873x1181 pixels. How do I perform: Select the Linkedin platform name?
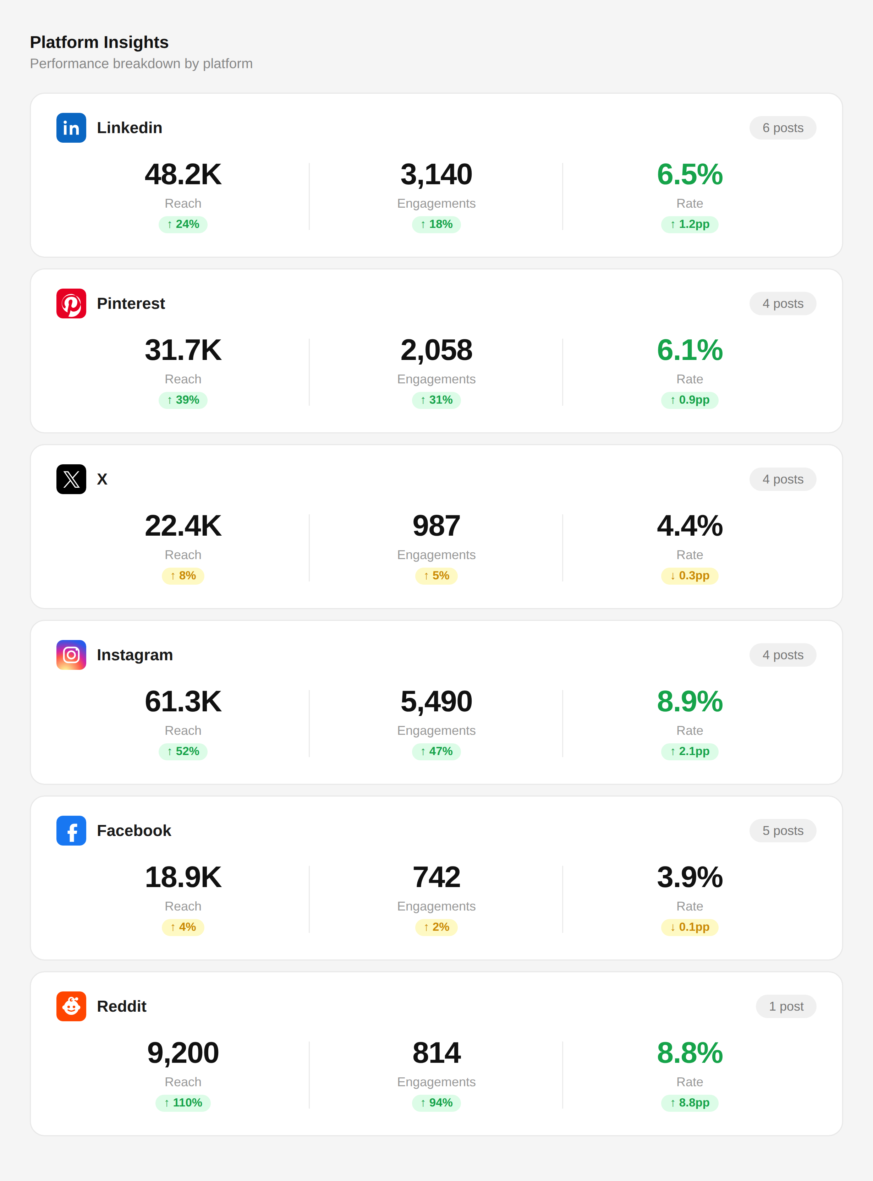(129, 128)
